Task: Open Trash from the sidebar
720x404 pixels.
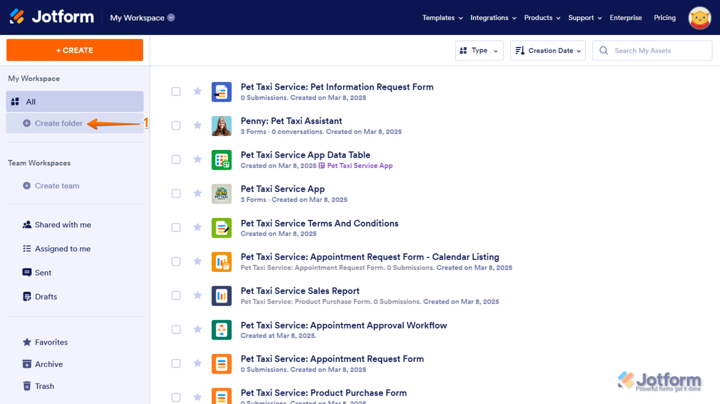Action: [x=44, y=386]
